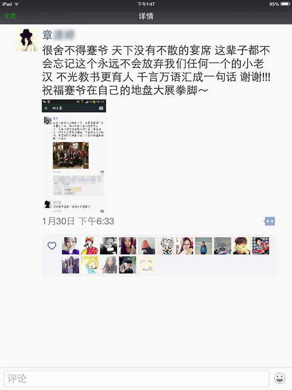The image size is (292, 390).
Task: Open the avatar of man in blue jacket
Action: pos(203,246)
